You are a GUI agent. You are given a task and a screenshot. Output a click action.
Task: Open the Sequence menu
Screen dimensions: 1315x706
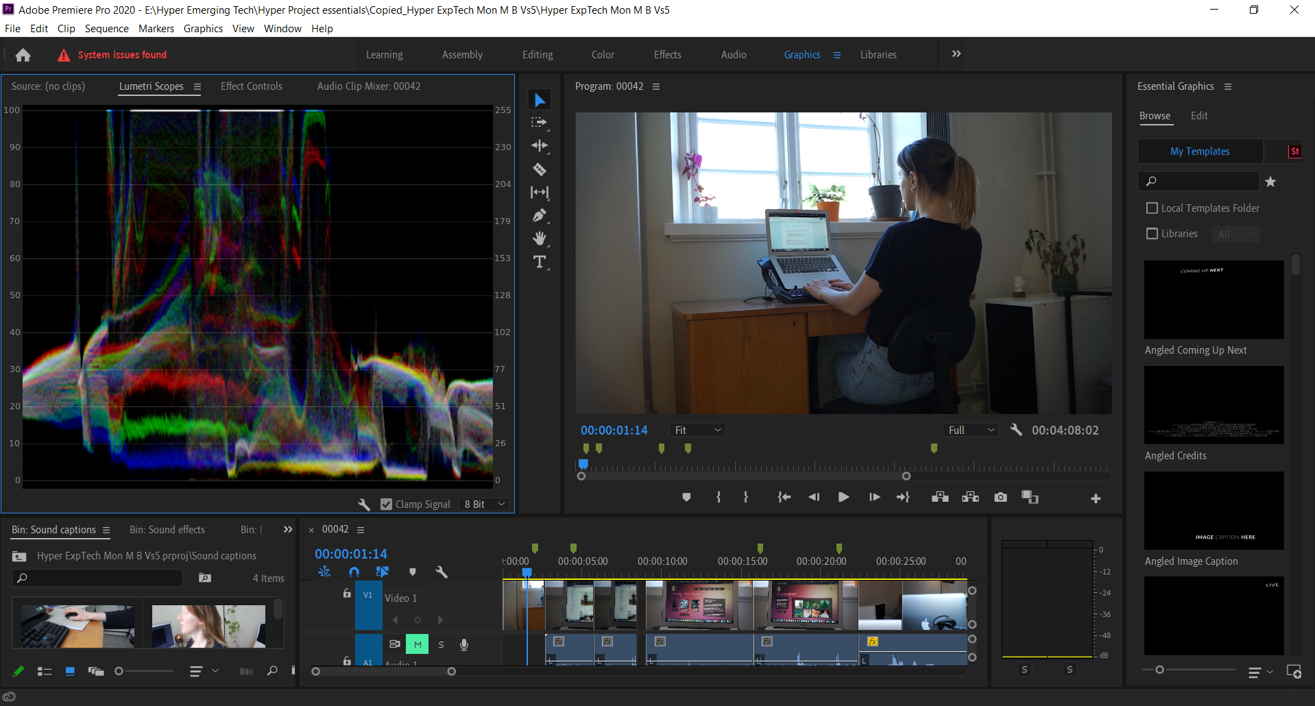point(106,29)
